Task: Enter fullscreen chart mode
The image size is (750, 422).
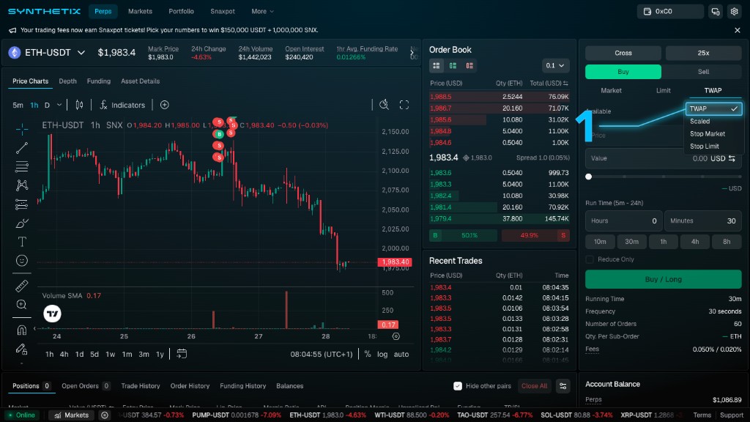Action: point(404,105)
